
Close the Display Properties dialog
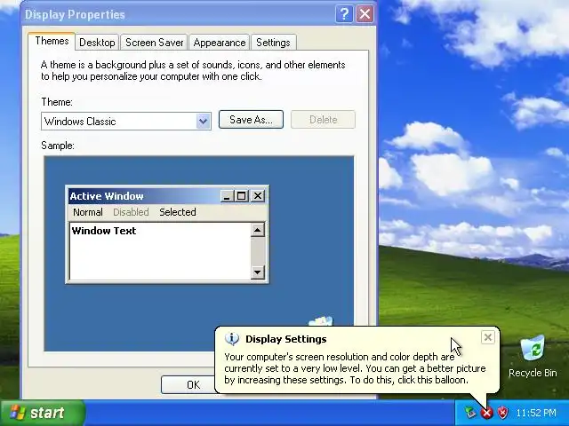(365, 14)
